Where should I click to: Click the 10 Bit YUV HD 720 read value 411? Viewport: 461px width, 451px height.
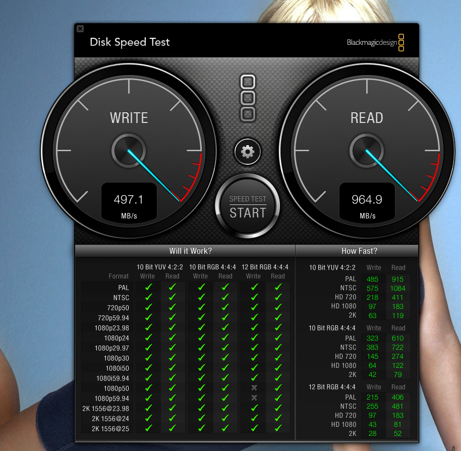(x=397, y=297)
